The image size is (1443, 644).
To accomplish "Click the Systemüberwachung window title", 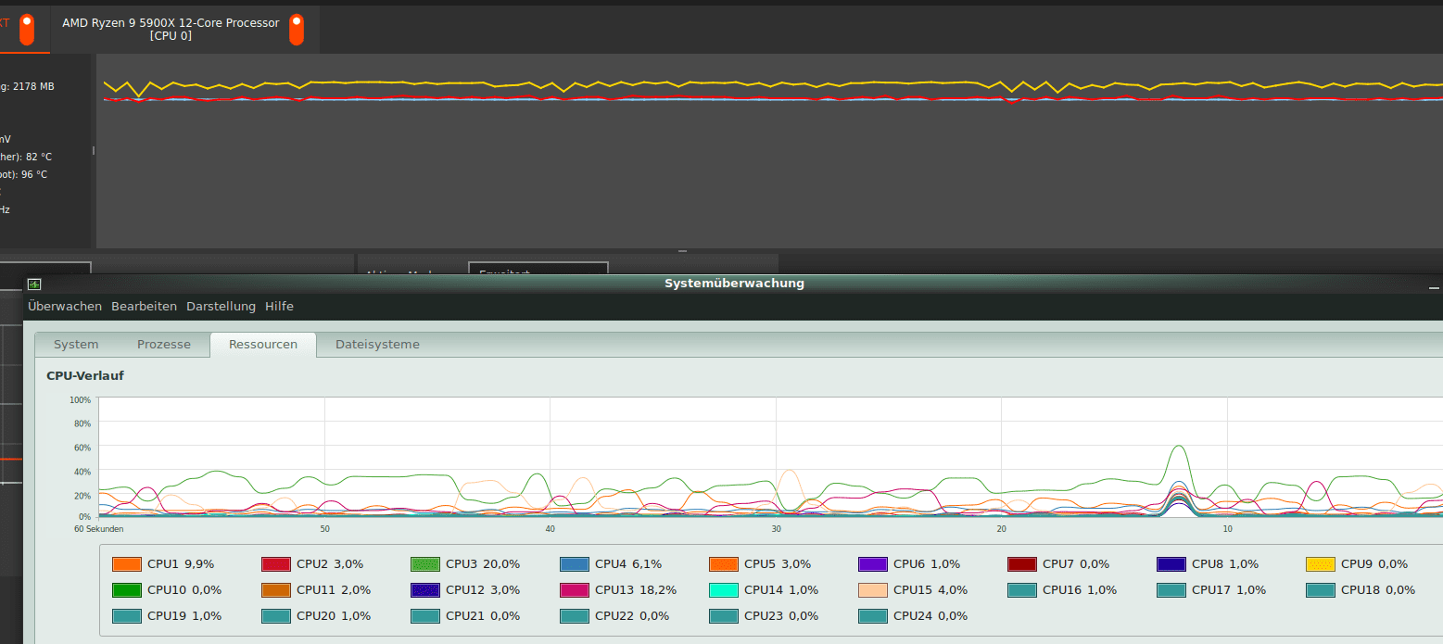I will (734, 284).
